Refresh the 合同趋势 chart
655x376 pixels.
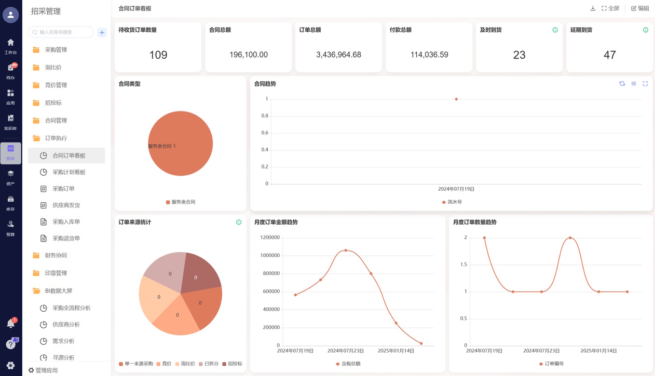(622, 83)
